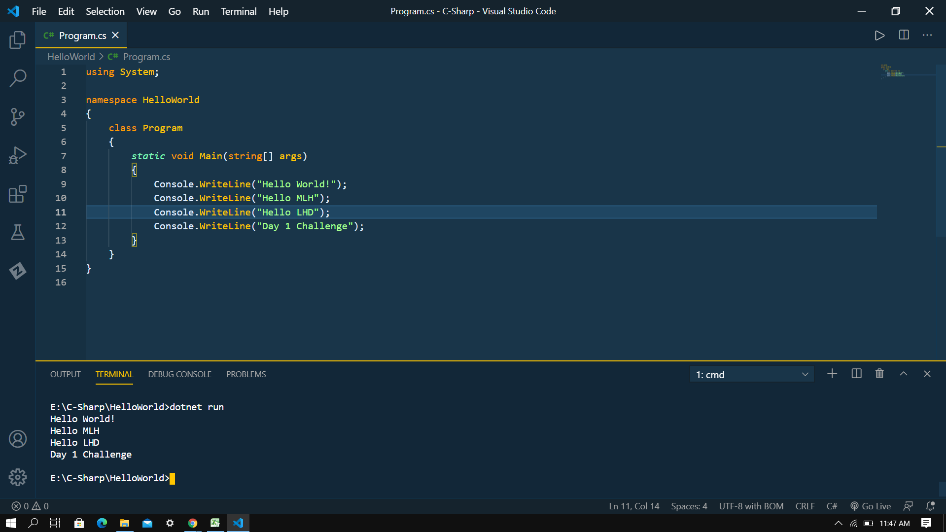Image resolution: width=946 pixels, height=532 pixels.
Task: Change line endings via CRLF
Action: pos(805,506)
